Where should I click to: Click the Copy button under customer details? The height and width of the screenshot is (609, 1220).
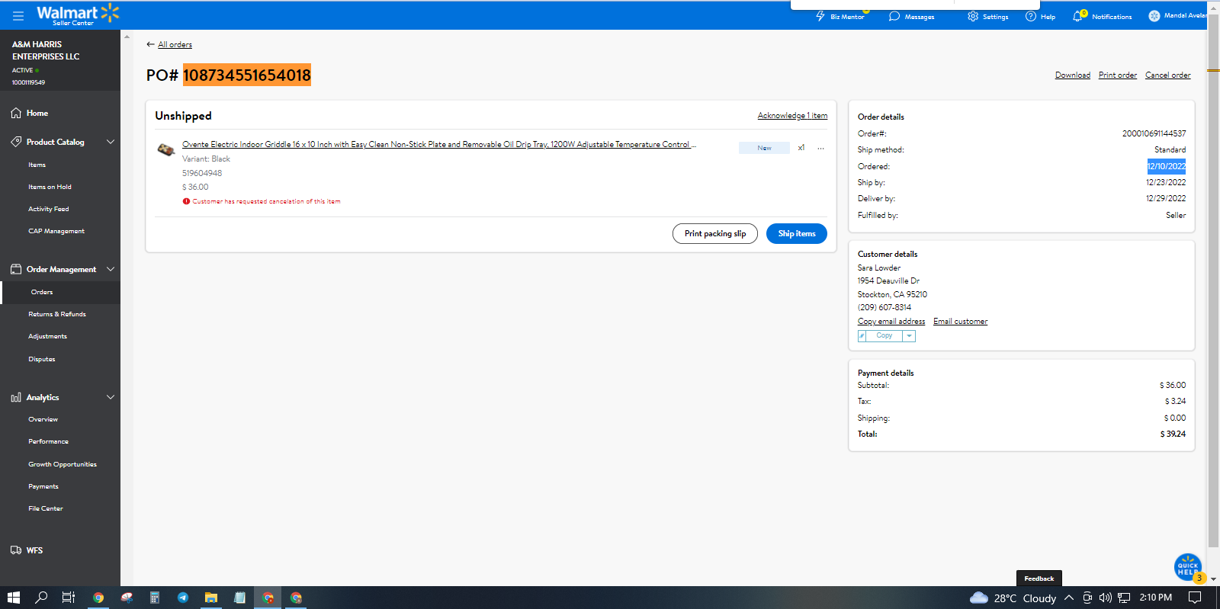[884, 336]
